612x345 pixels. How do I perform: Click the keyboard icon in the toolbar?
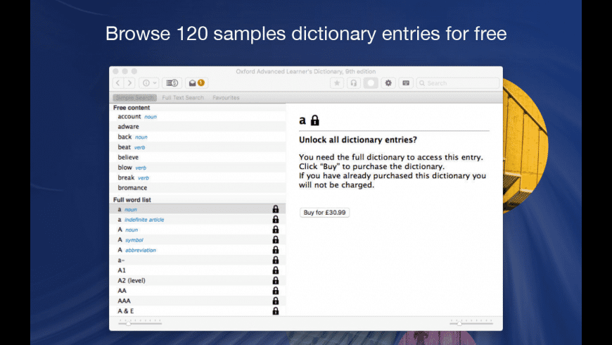tap(405, 83)
